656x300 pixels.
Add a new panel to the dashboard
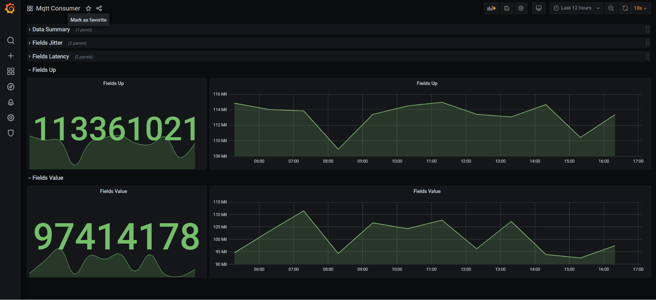pos(491,8)
